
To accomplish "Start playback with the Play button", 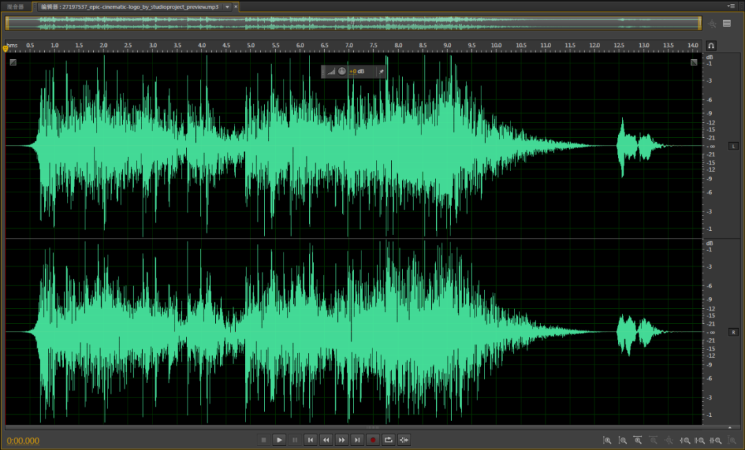I will [279, 440].
